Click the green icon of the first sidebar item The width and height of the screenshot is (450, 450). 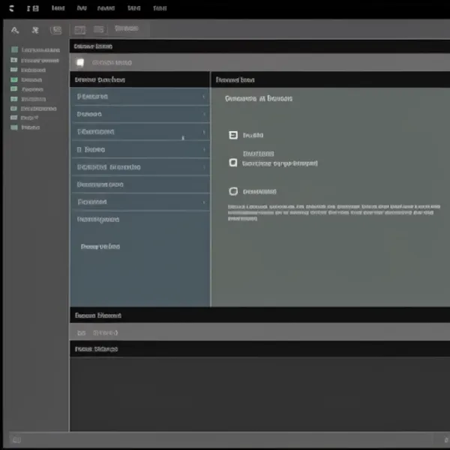click(13, 50)
